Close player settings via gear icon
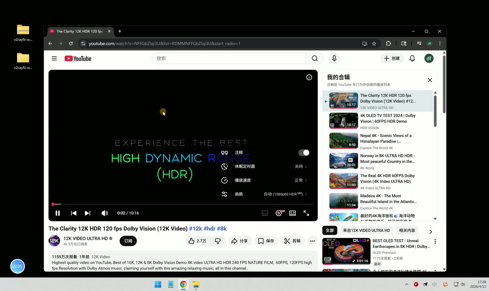Screen dimensions: 489x291 pos(279,213)
